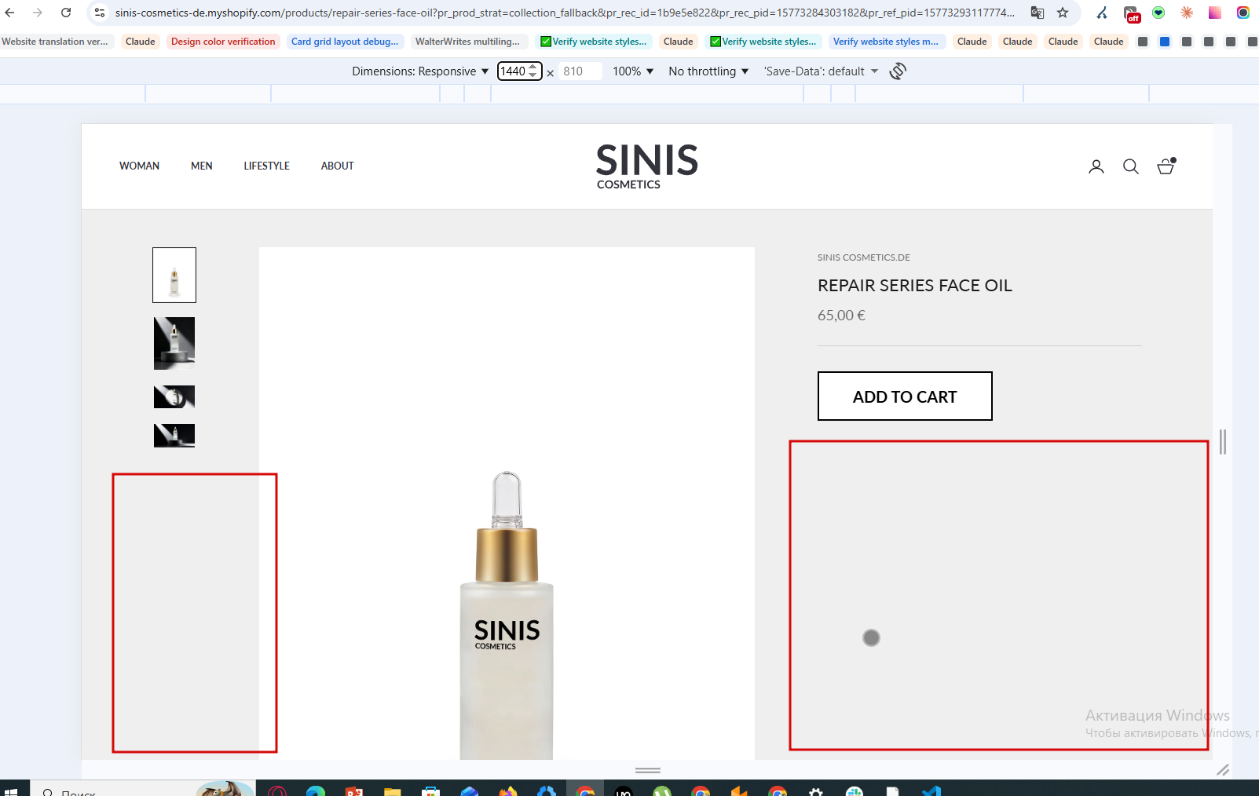This screenshot has width=1259, height=796.
Task: Open the No throttling dropdown
Action: point(708,71)
